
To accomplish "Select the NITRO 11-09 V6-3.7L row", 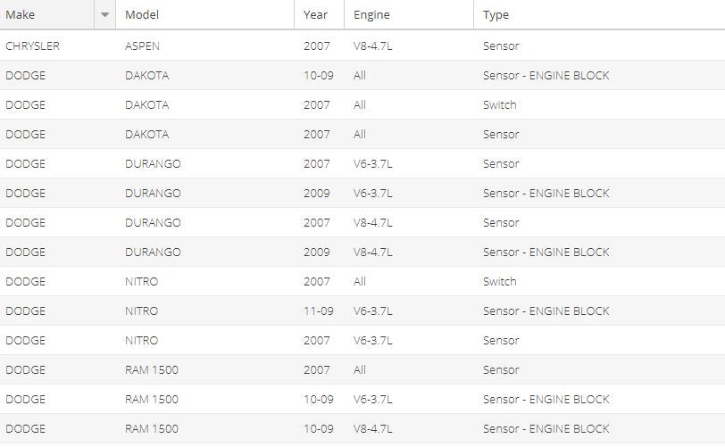I will point(362,311).
